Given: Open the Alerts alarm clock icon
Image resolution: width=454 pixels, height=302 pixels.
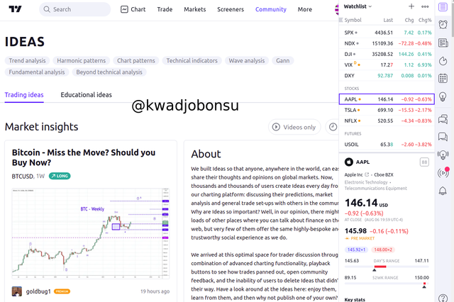Looking at the screenshot, I should pos(443,25).
